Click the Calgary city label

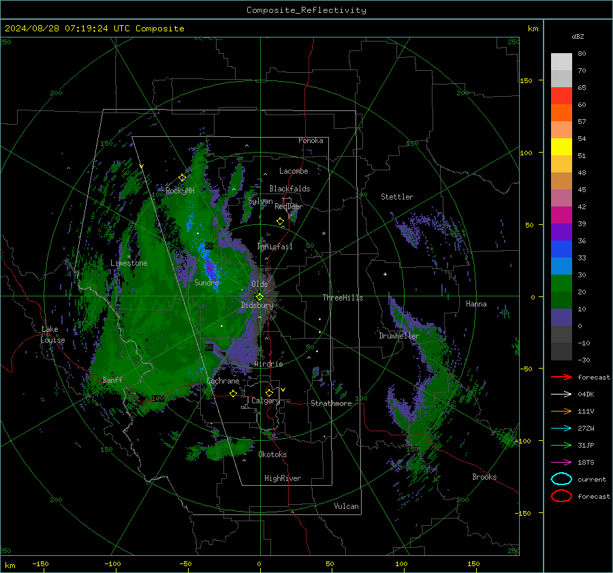point(266,401)
